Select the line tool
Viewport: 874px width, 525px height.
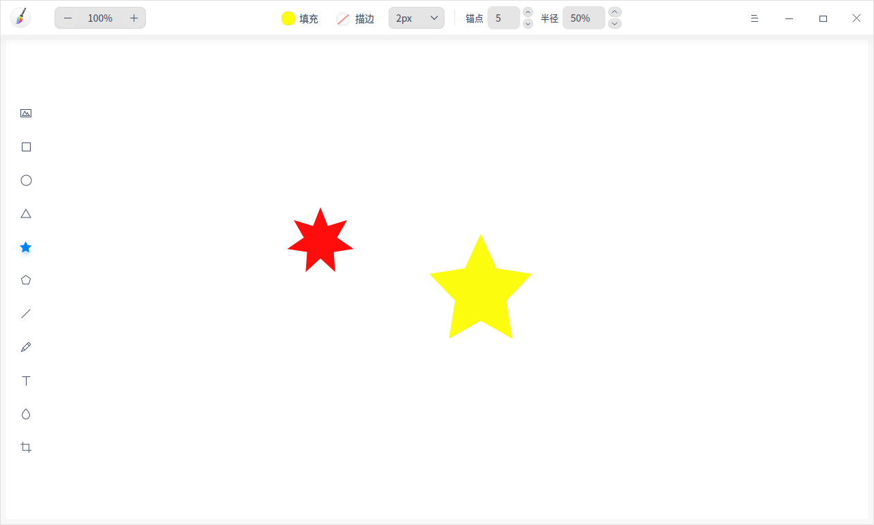[x=26, y=314]
